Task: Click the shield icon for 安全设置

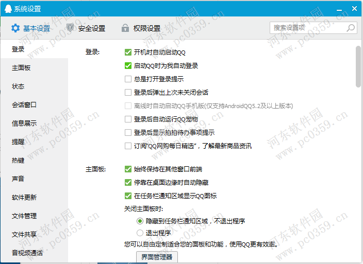Action: [70, 28]
